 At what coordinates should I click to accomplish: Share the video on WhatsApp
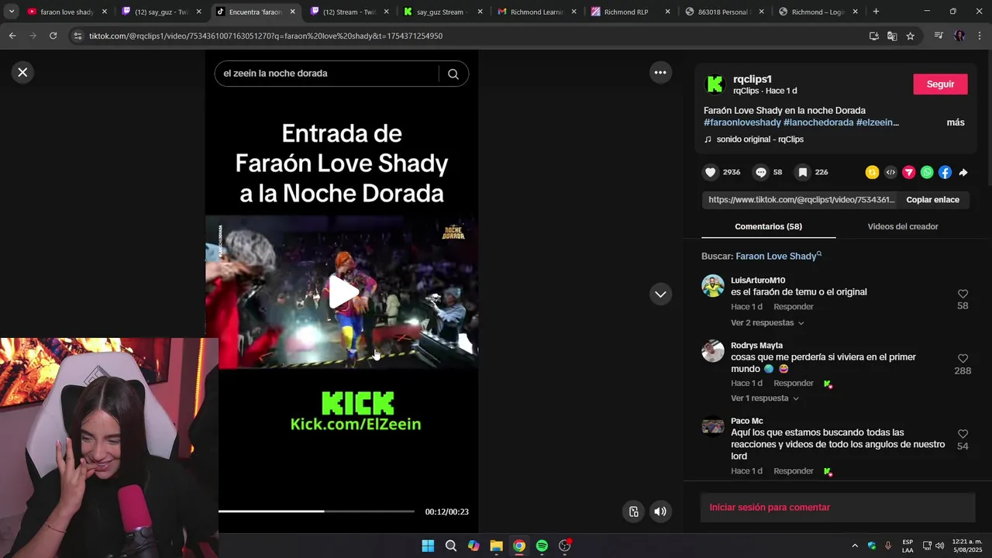click(927, 172)
